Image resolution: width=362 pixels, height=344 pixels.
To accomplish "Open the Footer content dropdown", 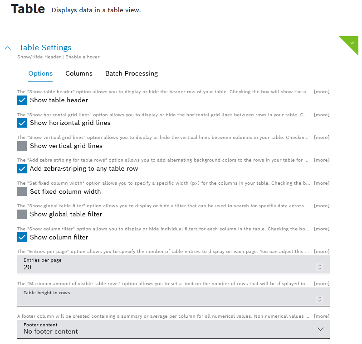I will coord(321,329).
